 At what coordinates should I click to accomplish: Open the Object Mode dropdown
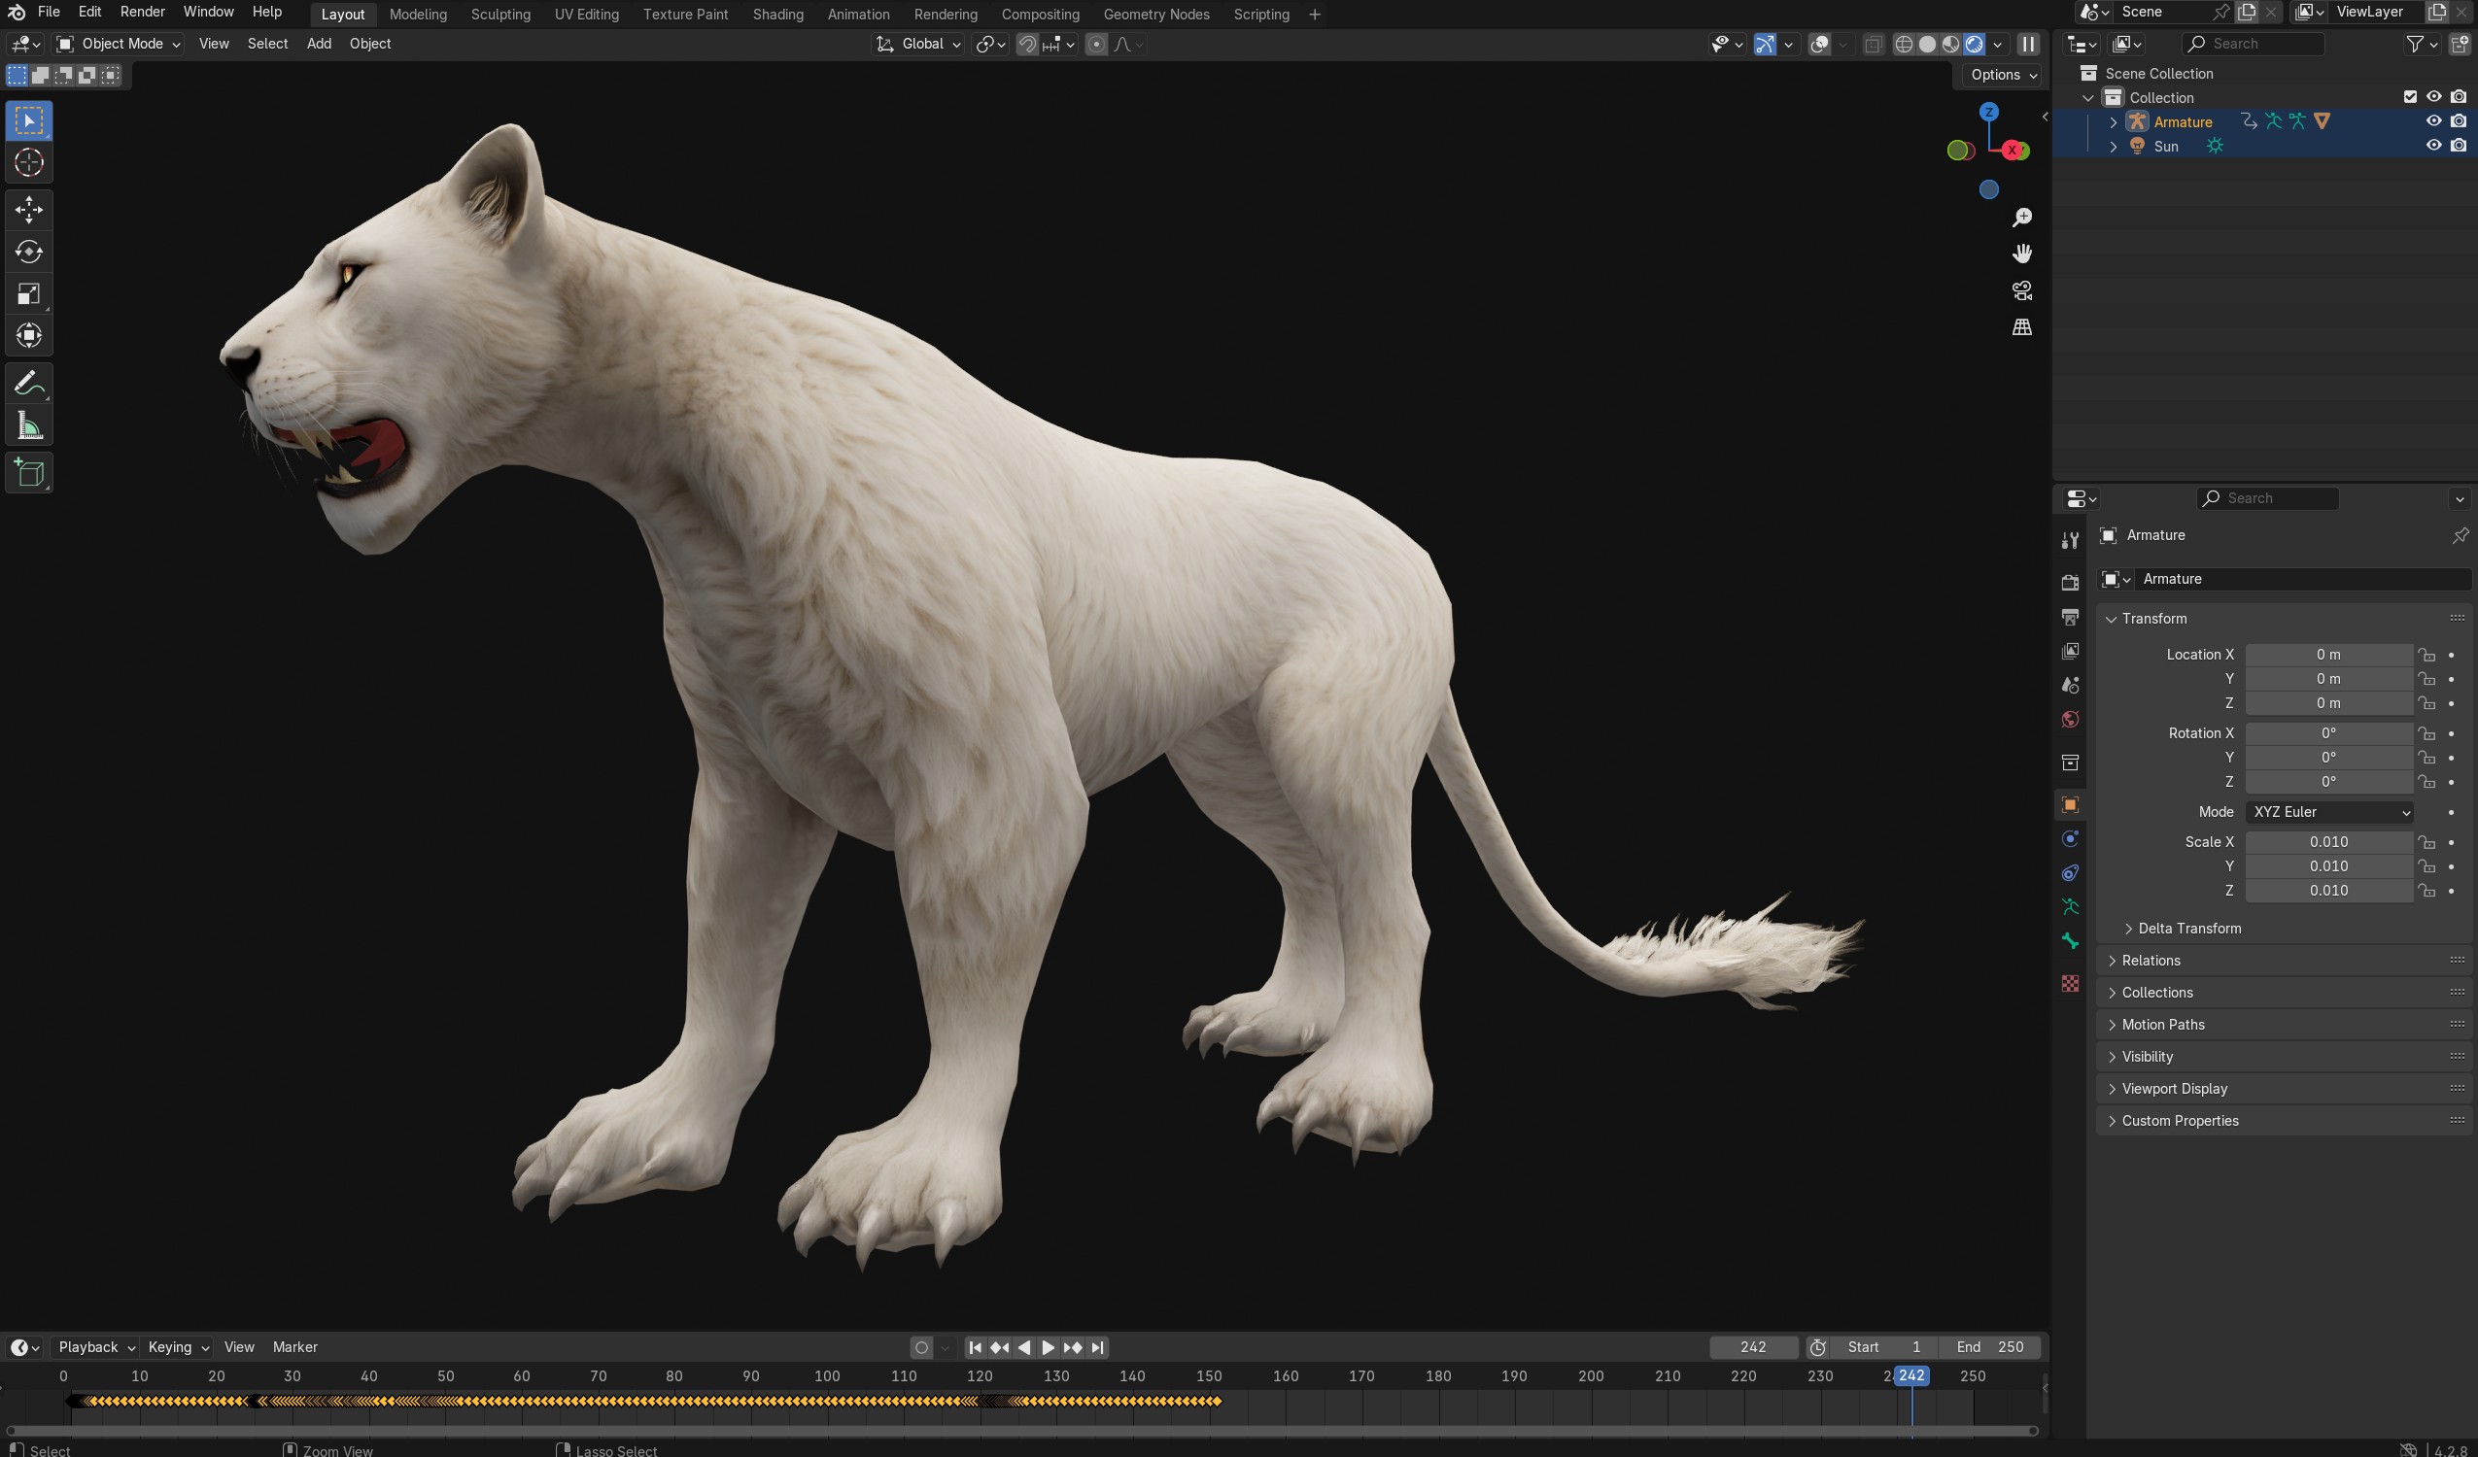(118, 44)
